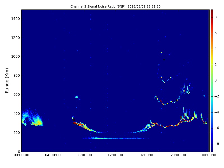Click the colorbar label −4

click(217, 112)
